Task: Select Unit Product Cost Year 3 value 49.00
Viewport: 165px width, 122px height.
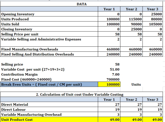Action: point(153,119)
